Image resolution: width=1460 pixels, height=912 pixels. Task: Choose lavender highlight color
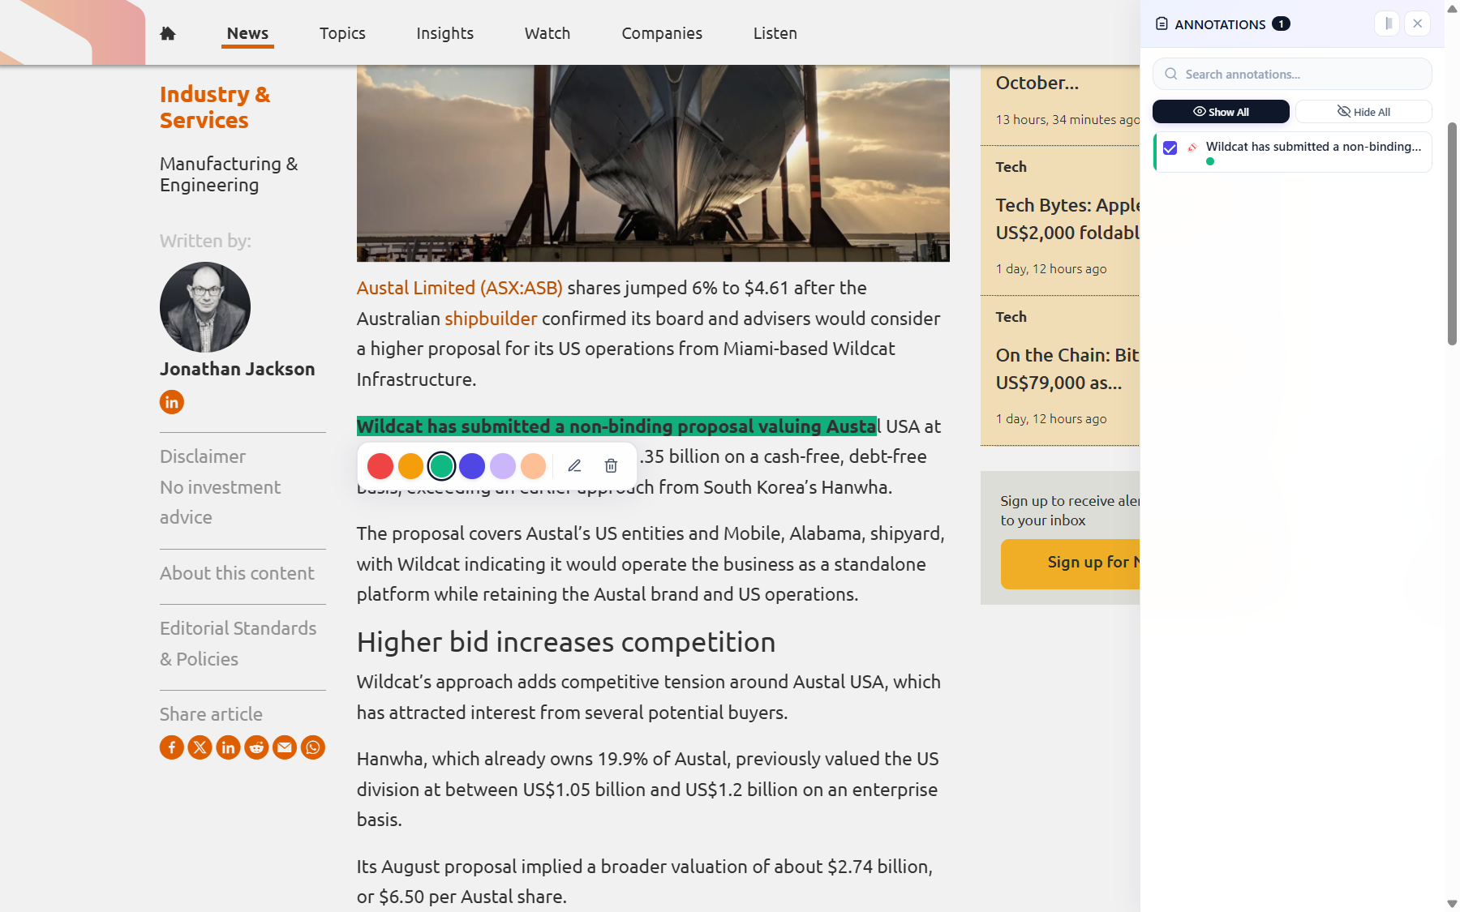[x=503, y=466]
